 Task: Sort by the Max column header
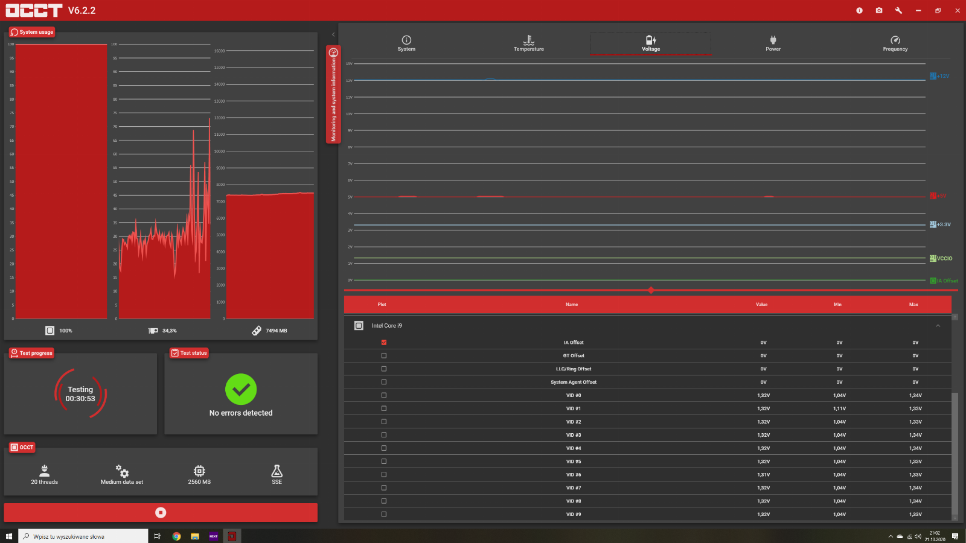click(914, 305)
